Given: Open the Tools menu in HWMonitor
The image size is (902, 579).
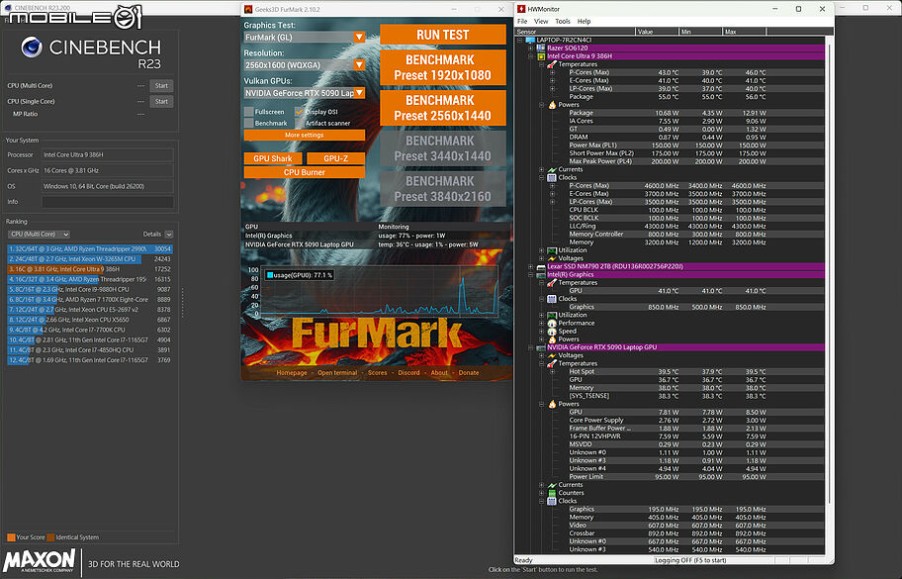Looking at the screenshot, I should click(x=563, y=22).
